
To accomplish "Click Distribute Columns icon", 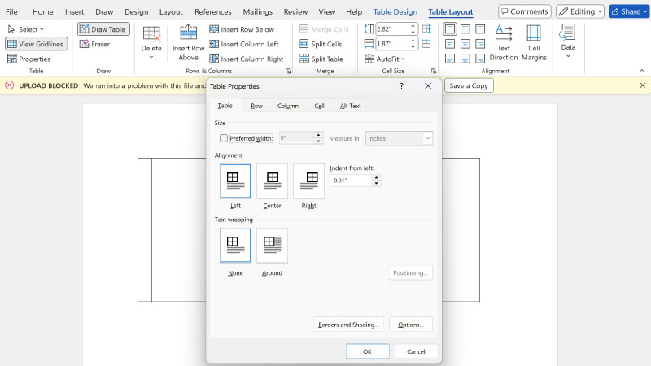I will tap(426, 44).
